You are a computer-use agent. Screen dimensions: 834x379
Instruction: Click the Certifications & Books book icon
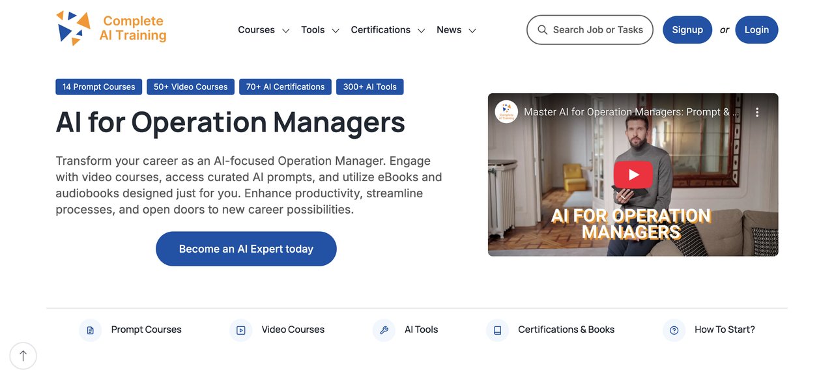[x=497, y=330]
